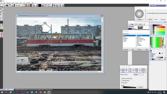This screenshot has width=167, height=94.
Task: Click the Layer1 thumbnail in Layer panel
Action: tap(140, 28)
